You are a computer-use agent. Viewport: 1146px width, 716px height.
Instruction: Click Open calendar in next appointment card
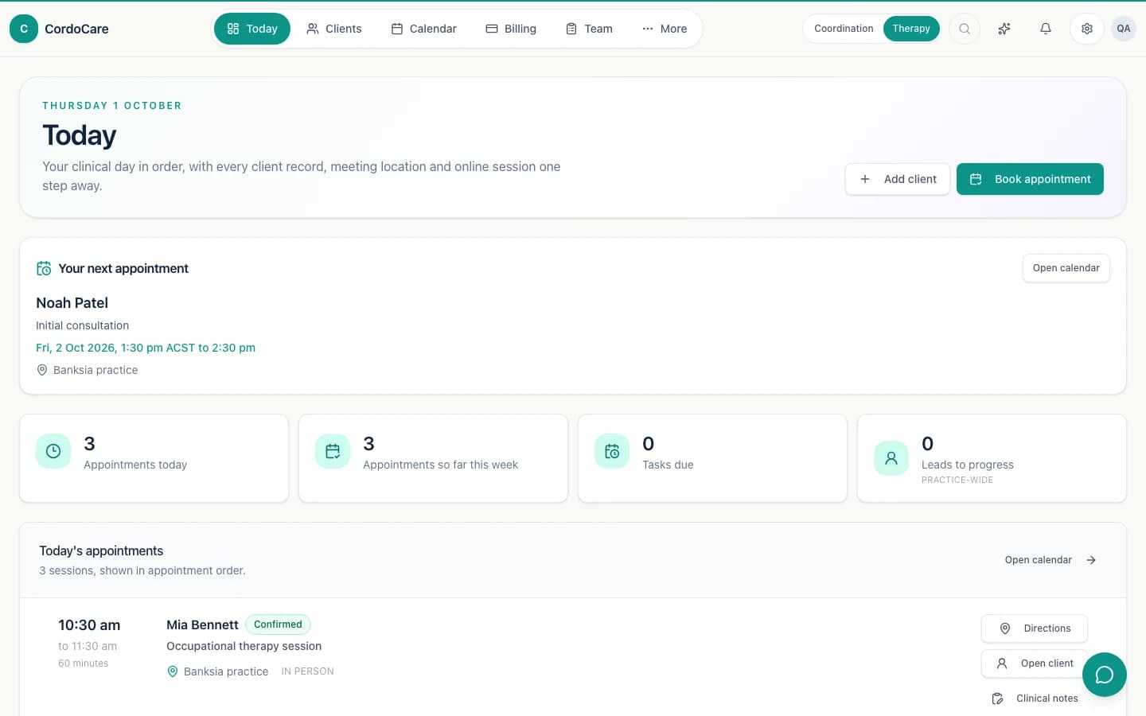[x=1066, y=268]
